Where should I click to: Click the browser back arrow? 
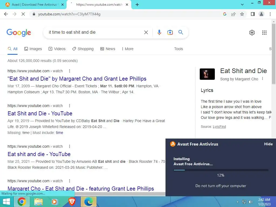click(6, 14)
